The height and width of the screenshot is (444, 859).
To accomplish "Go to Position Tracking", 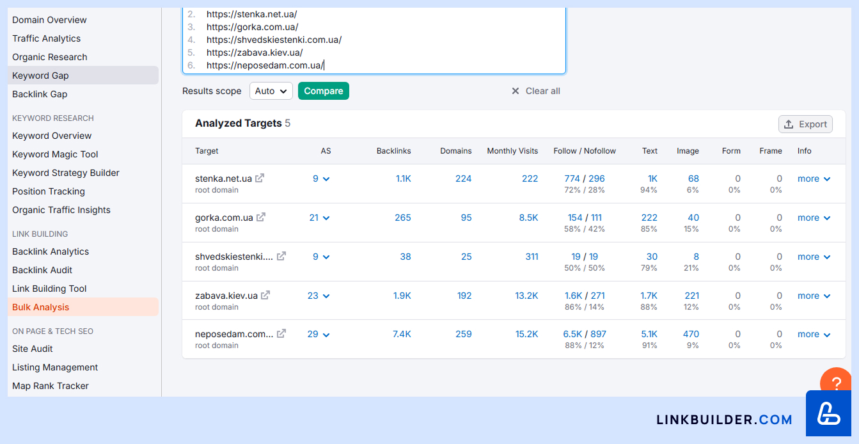I will click(49, 191).
